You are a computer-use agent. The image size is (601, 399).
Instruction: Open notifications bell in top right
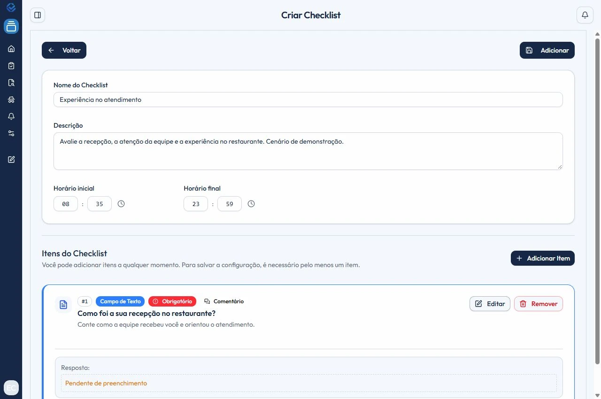click(x=585, y=15)
